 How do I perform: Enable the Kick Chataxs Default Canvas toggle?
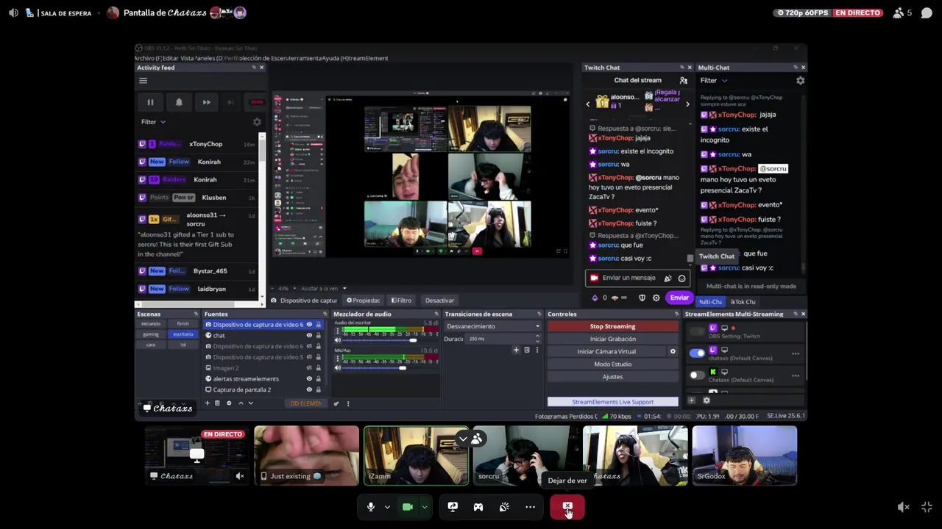[x=697, y=375]
